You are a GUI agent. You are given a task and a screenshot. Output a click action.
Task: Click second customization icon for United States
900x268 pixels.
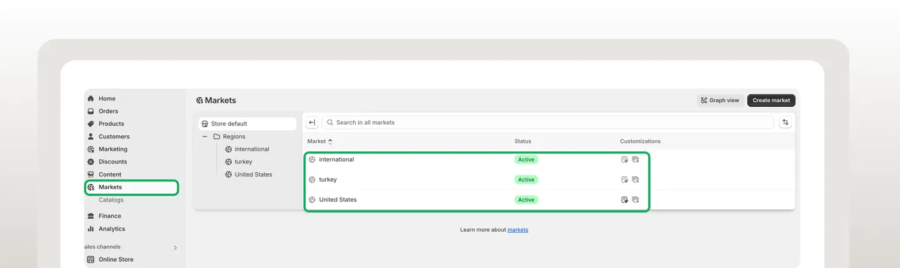635,199
